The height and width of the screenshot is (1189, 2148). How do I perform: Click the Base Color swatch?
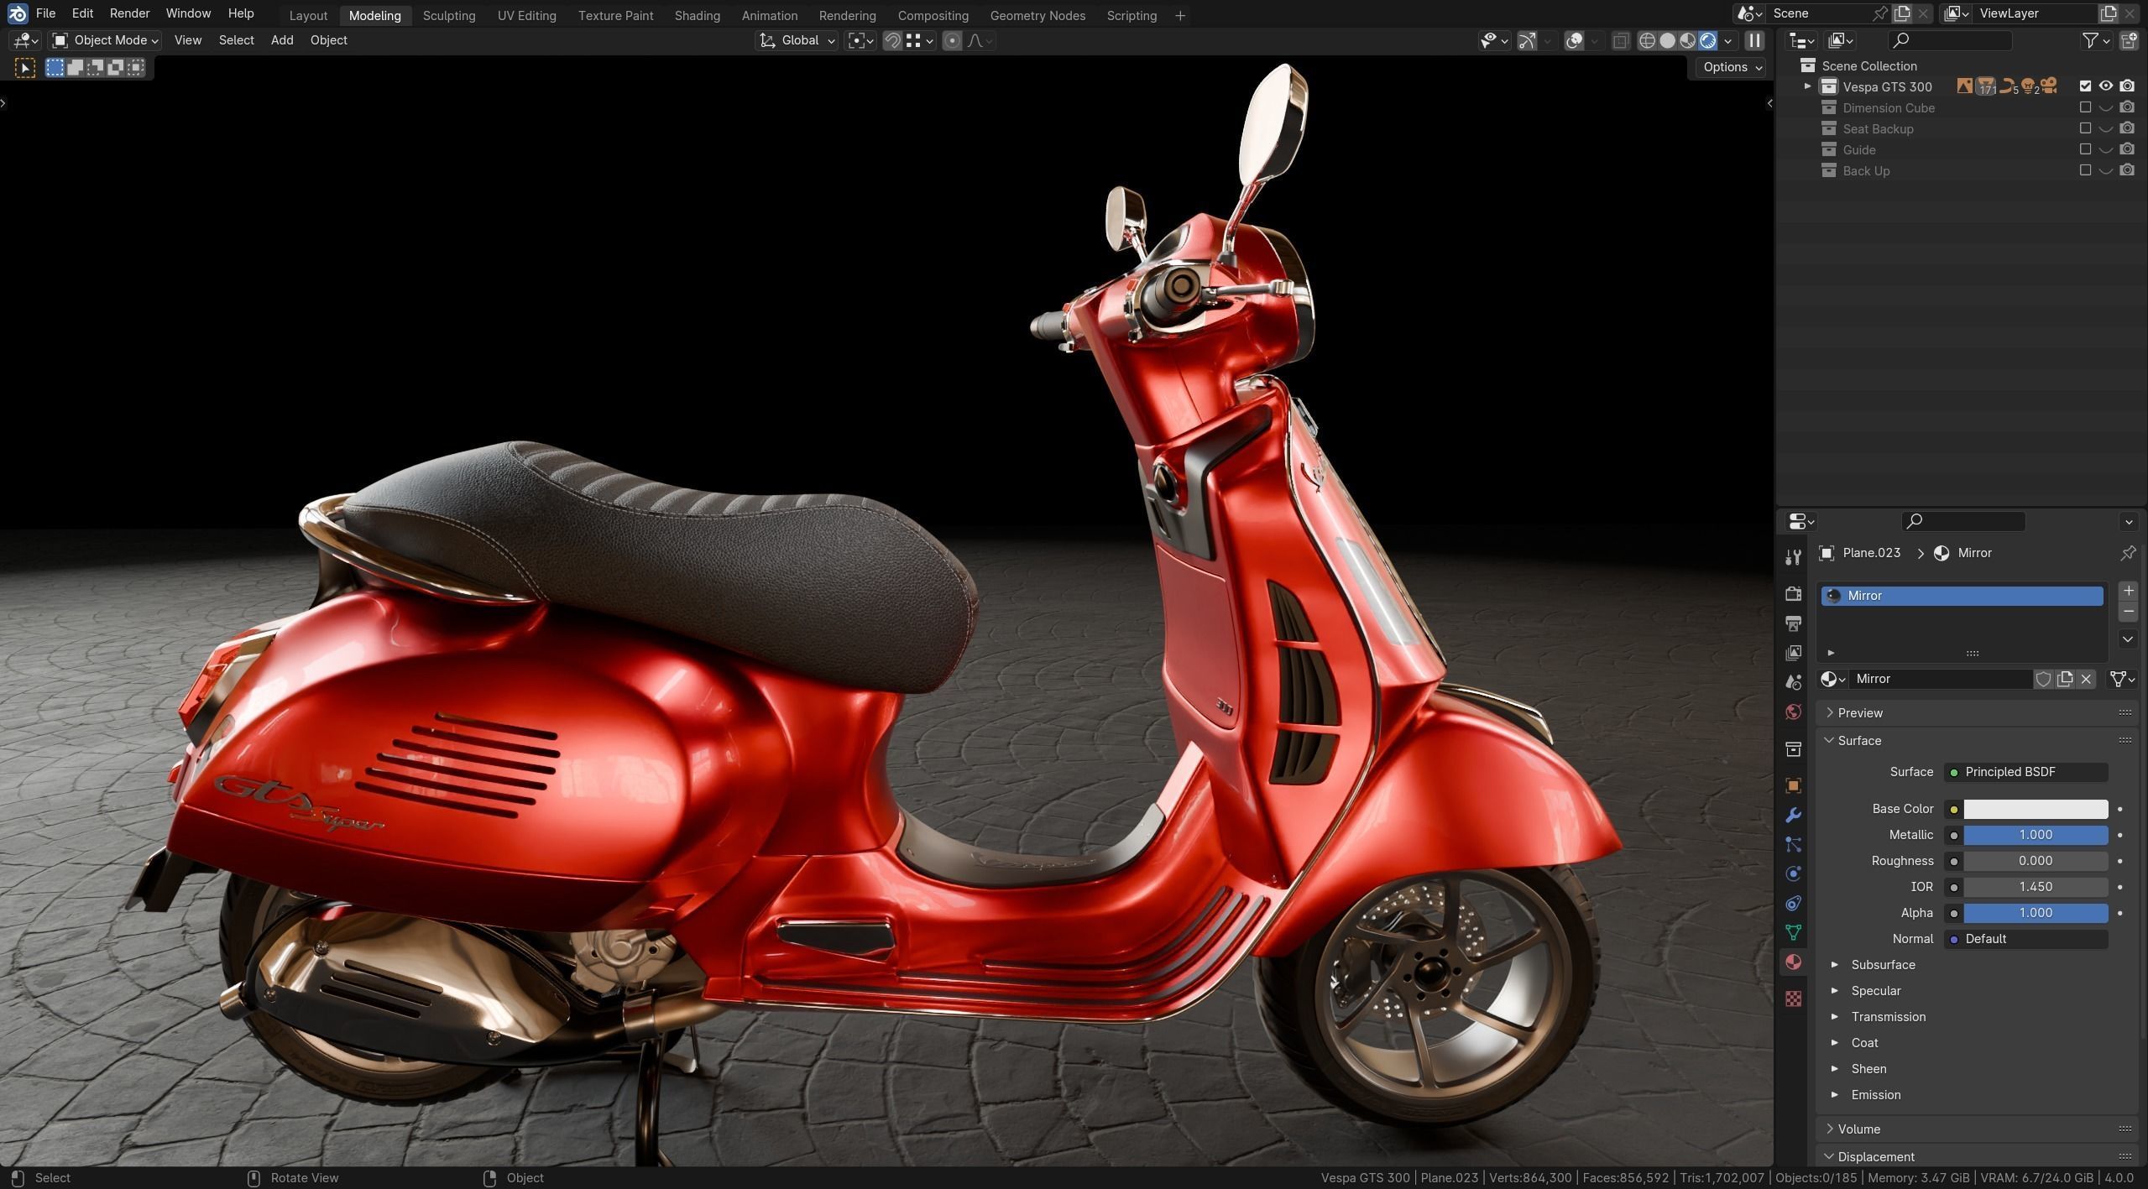pos(2036,809)
